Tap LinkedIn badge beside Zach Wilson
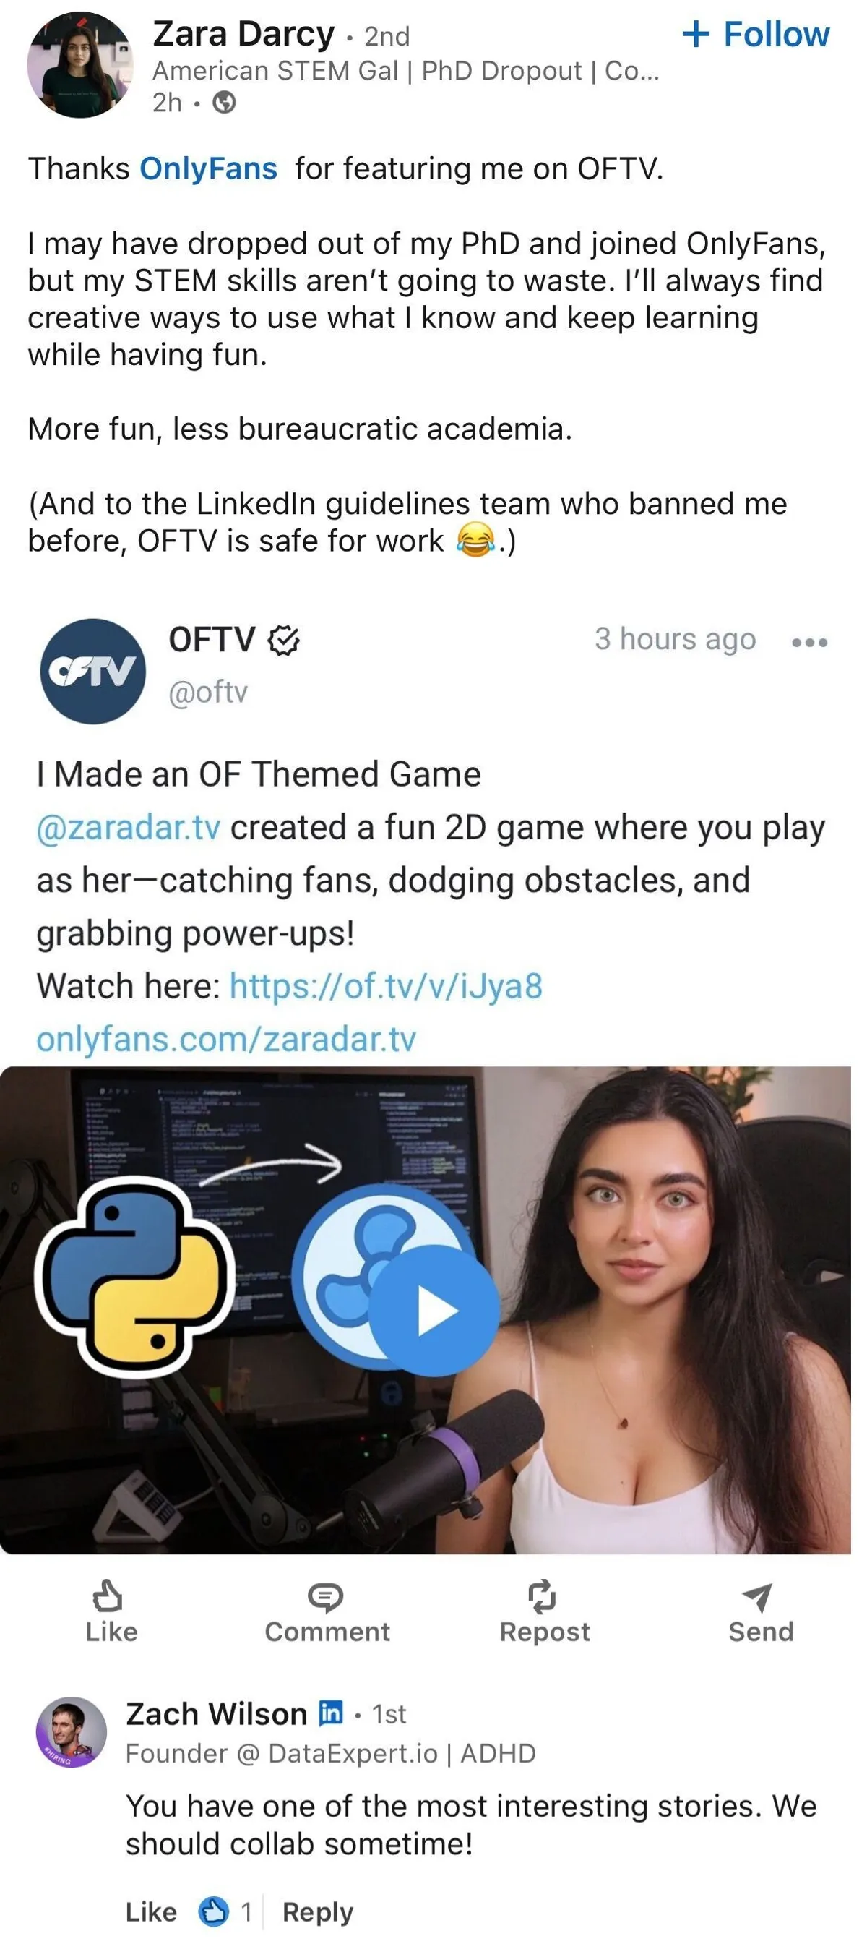This screenshot has width=867, height=1957. pyautogui.click(x=331, y=1713)
